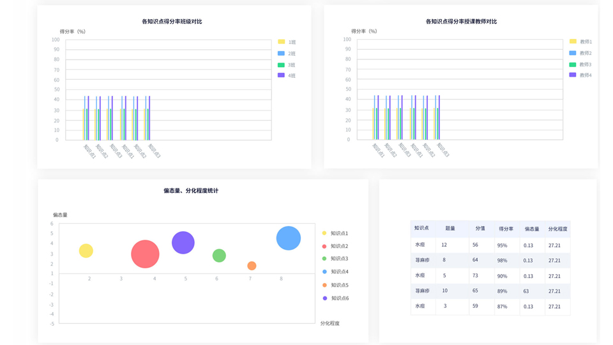The width and height of the screenshot is (613, 345).
Task: Click the 得分率 table column header
Action: [506, 229]
